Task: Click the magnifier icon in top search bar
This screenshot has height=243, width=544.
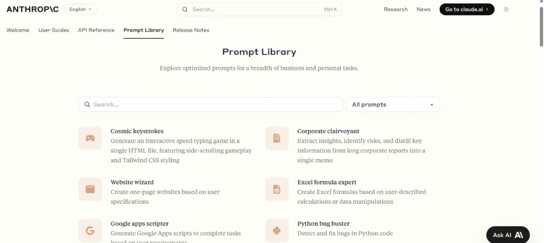Action: (x=185, y=10)
